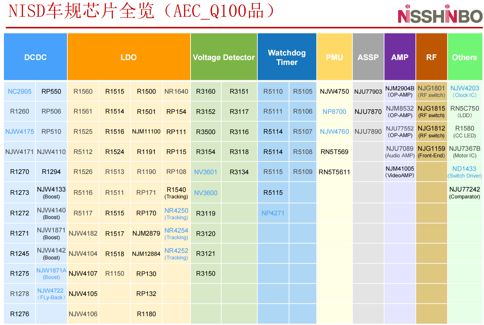Click the NJG1812 (RF switch) cell
The image size is (484, 325).
[x=431, y=132]
